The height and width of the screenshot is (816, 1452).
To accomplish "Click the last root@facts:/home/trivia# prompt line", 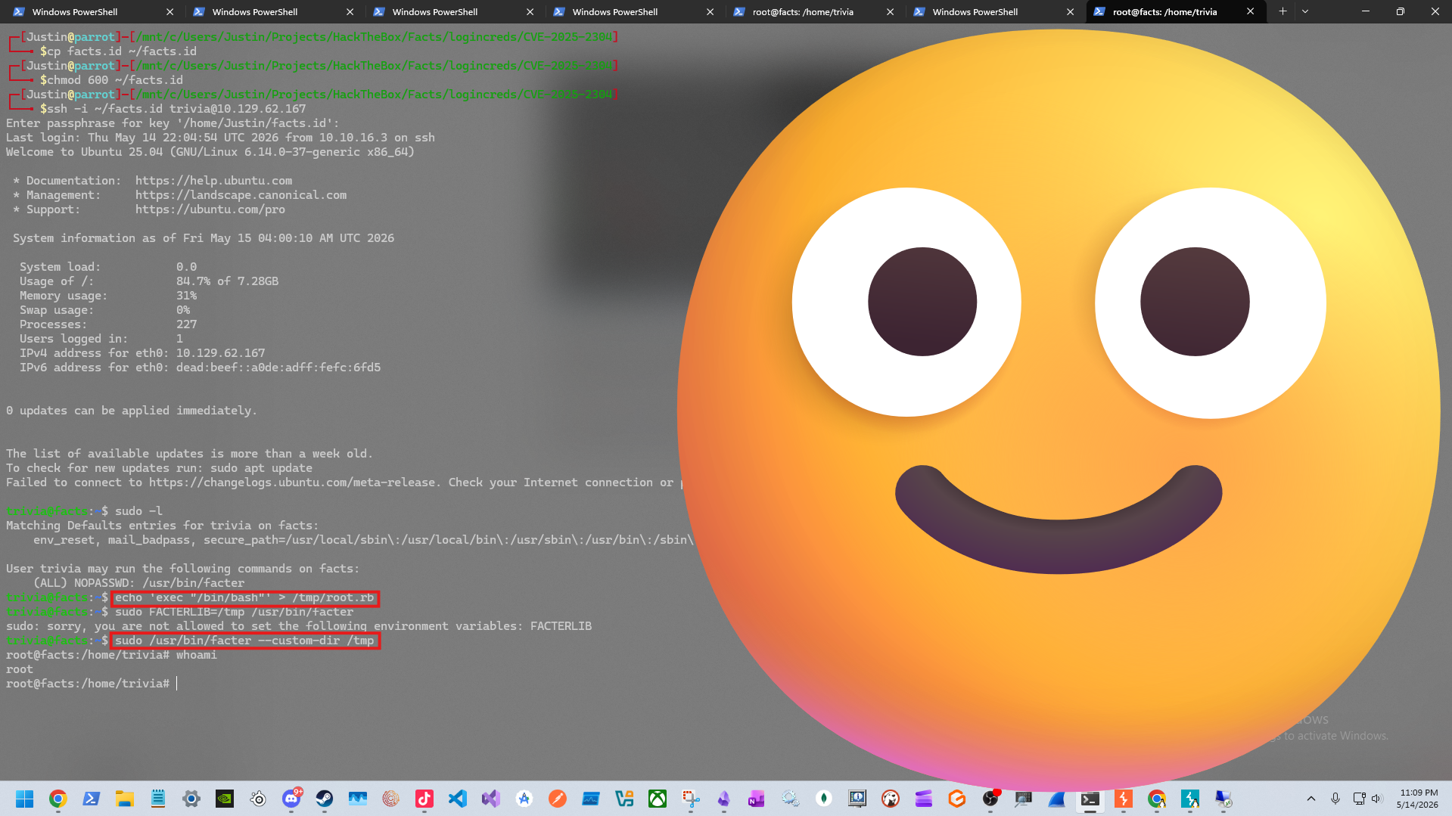I will tap(88, 684).
